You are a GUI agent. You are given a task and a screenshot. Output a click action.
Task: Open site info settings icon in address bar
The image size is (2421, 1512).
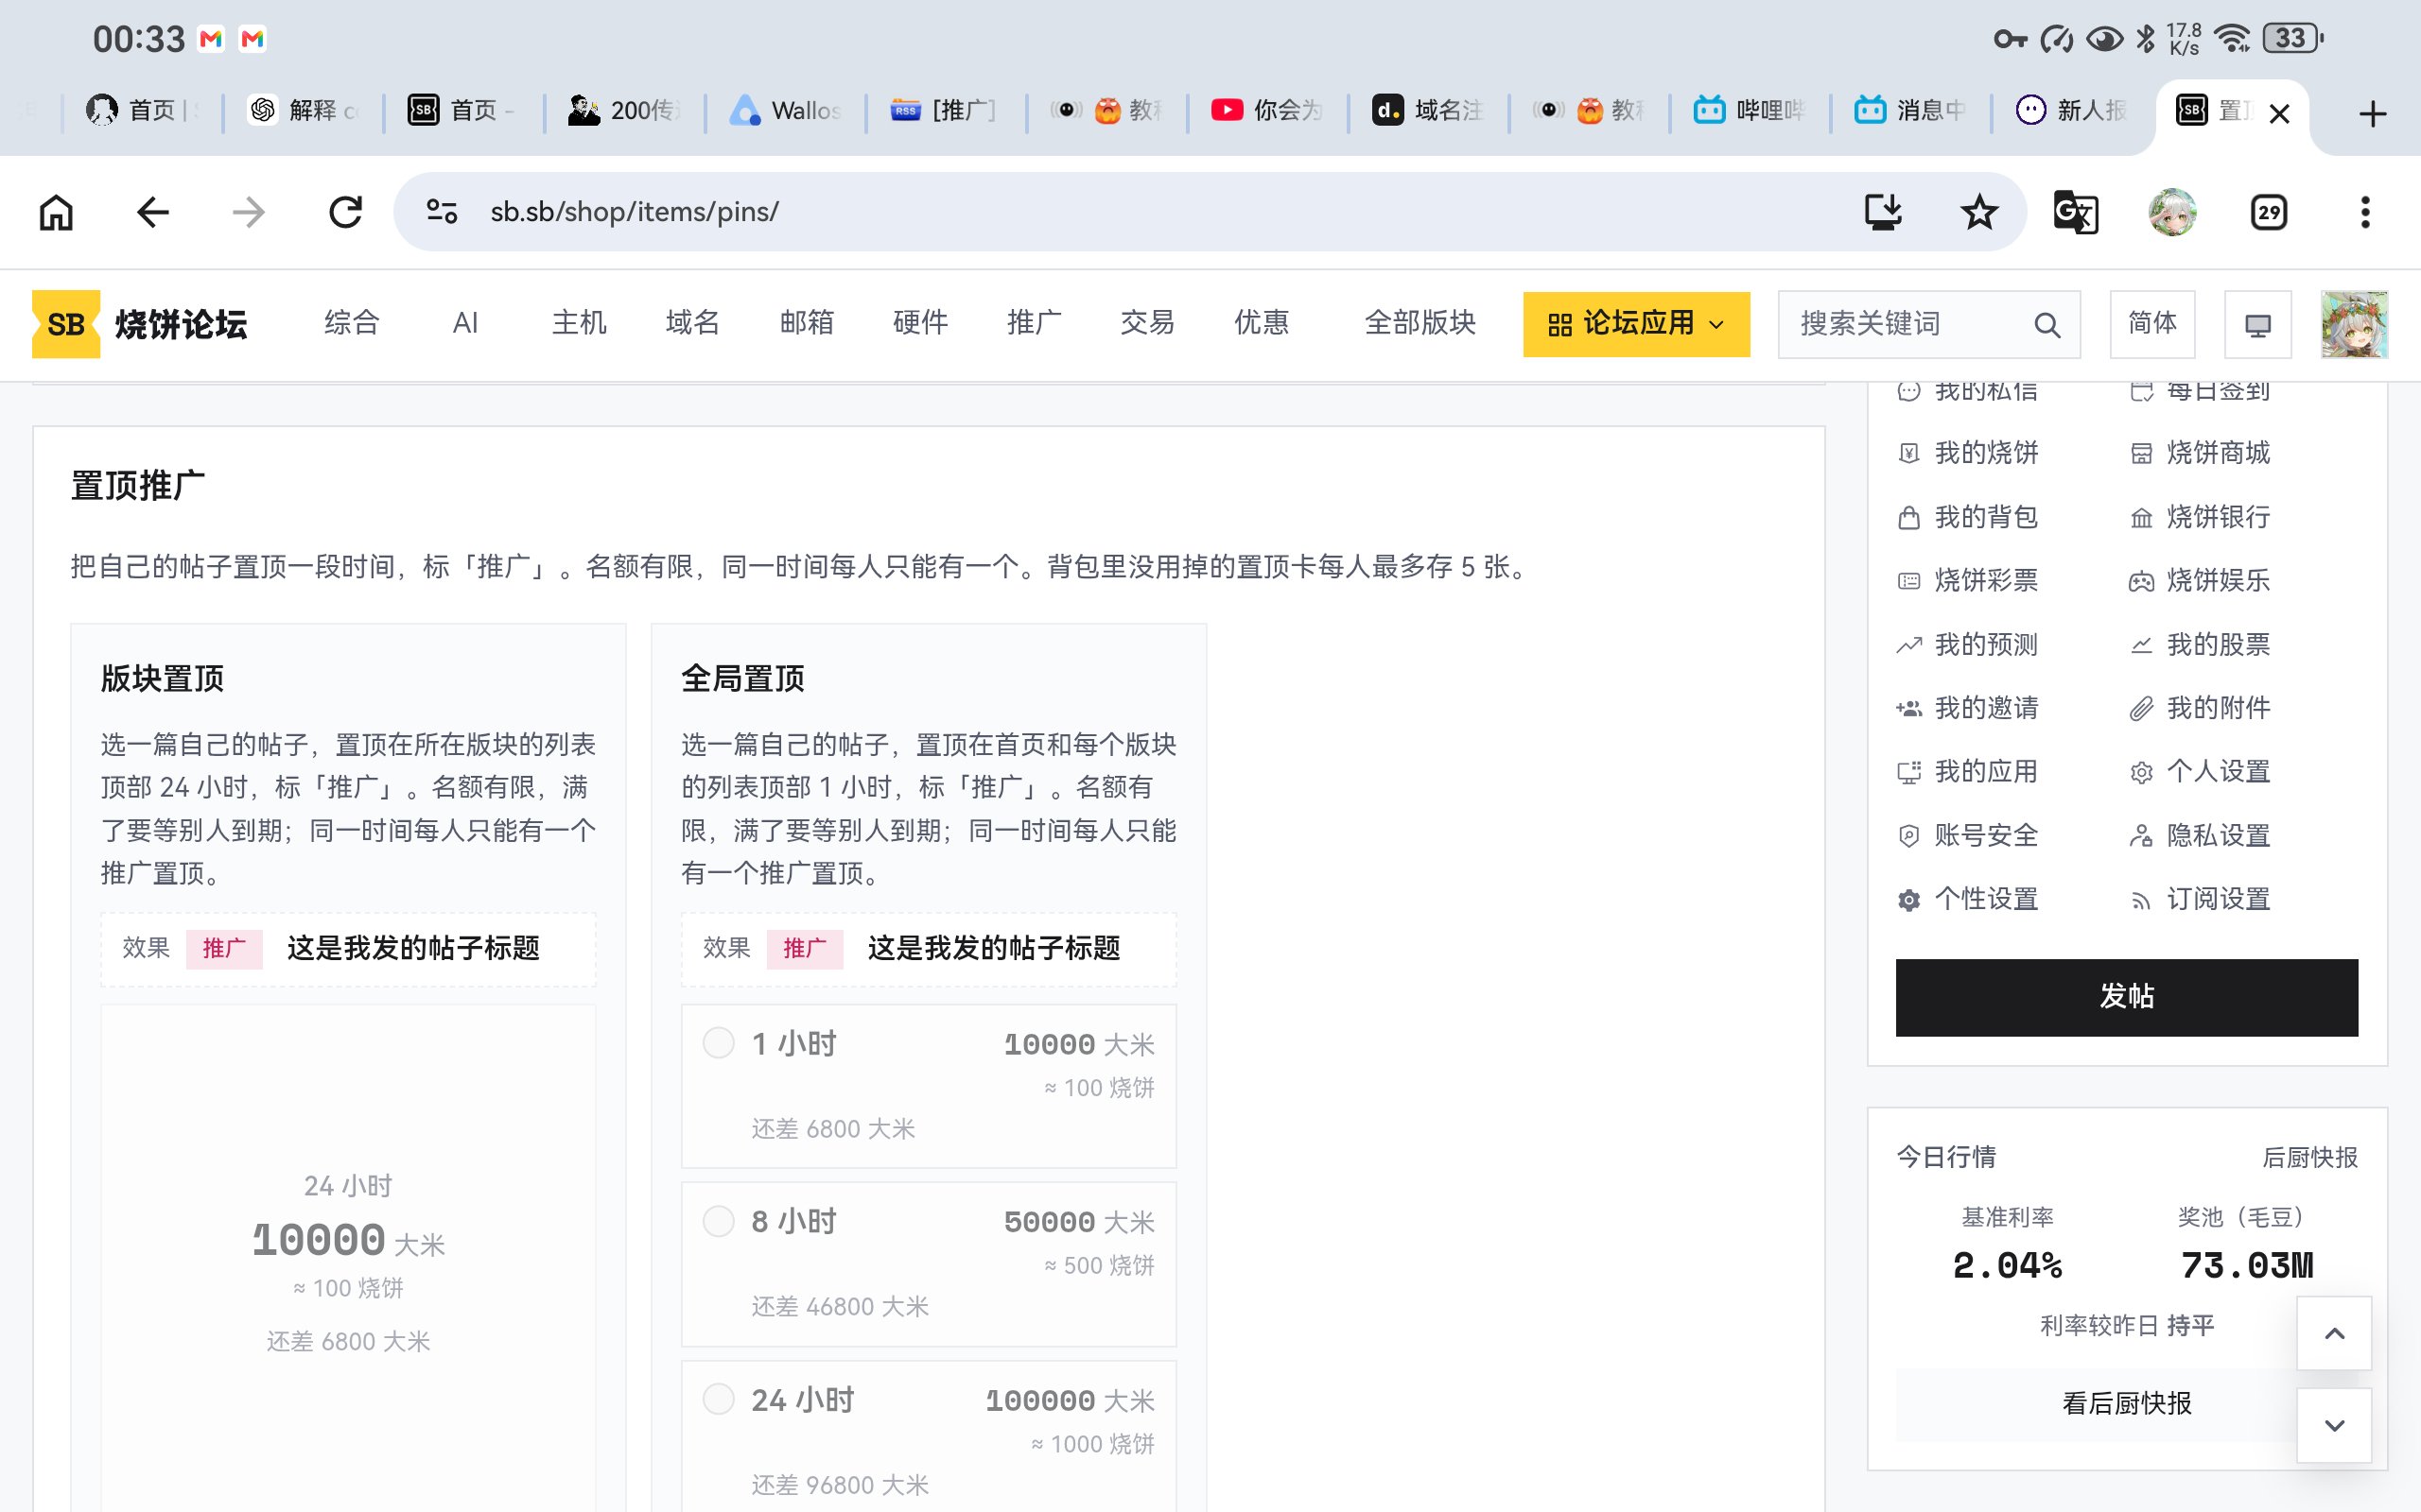pos(442,212)
